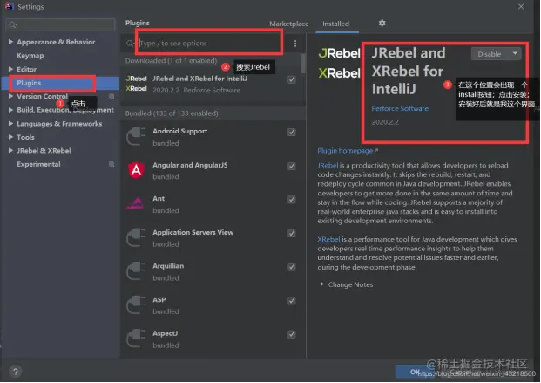Click the Arquillian plugin icon
Screen dimensions: 541x383
coord(136,271)
